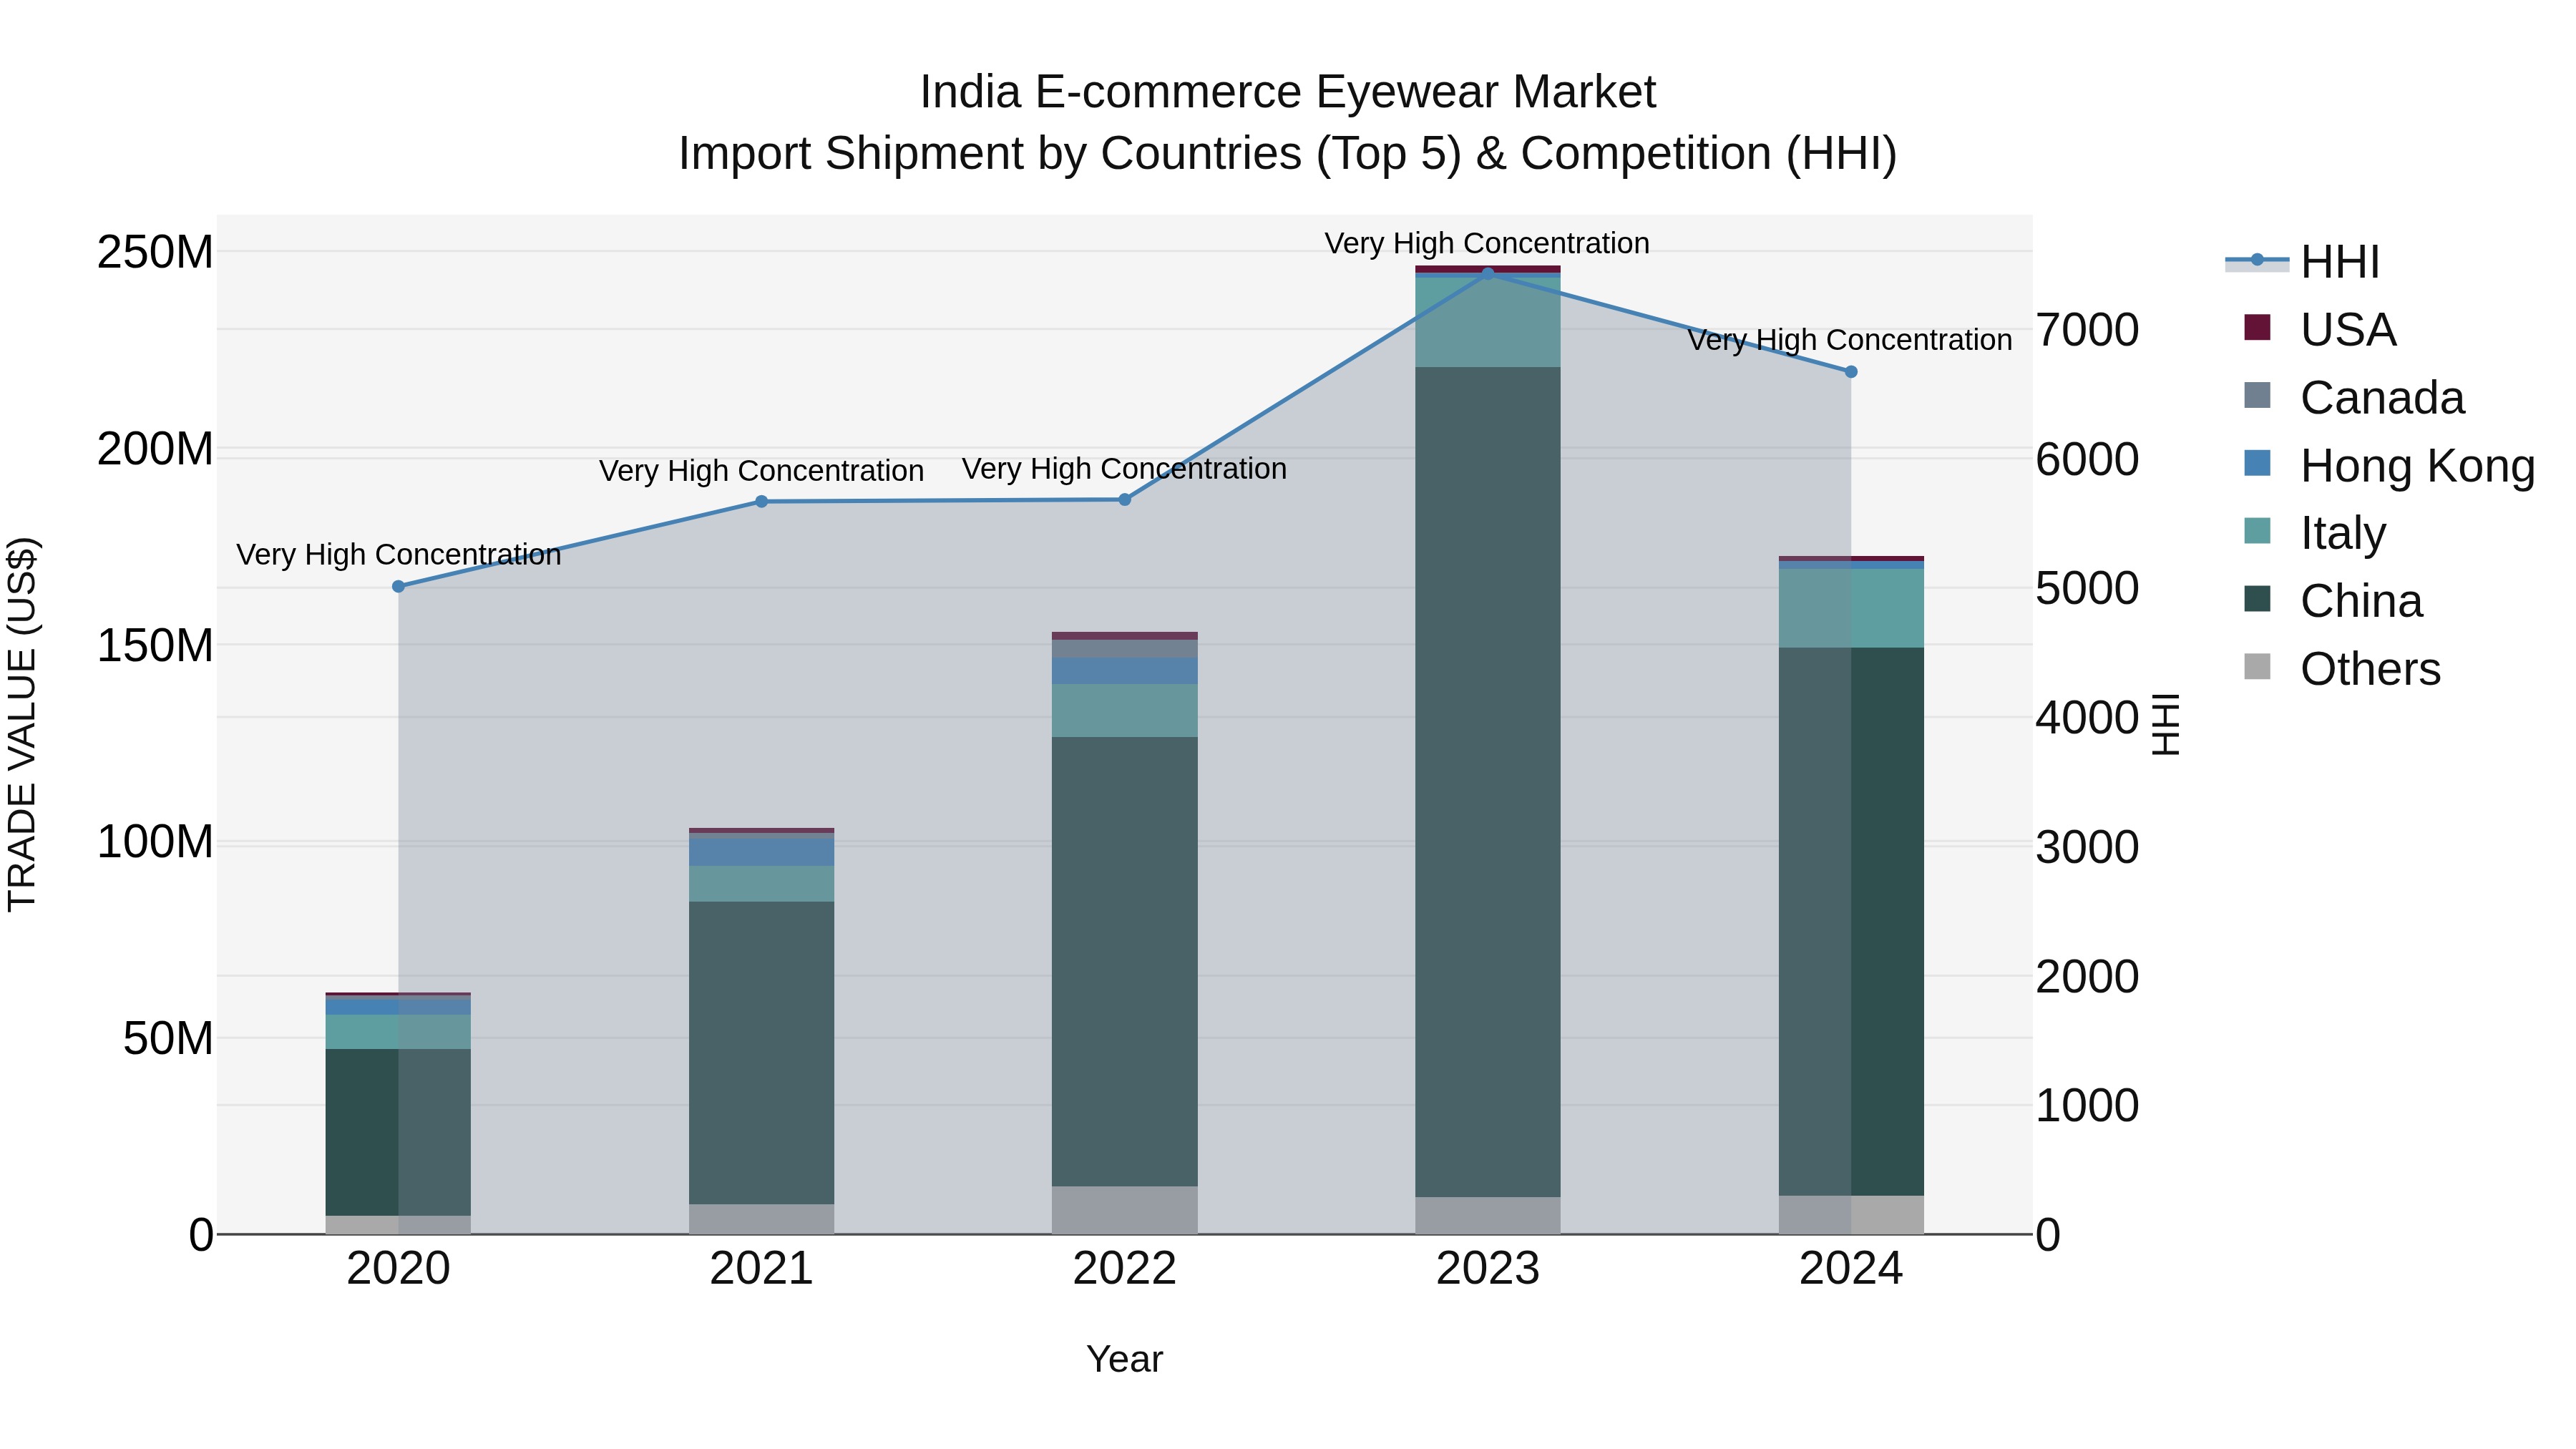Click the 2000 HHI axis tick label
Screen dimensions: 2576x1449
point(2087,976)
